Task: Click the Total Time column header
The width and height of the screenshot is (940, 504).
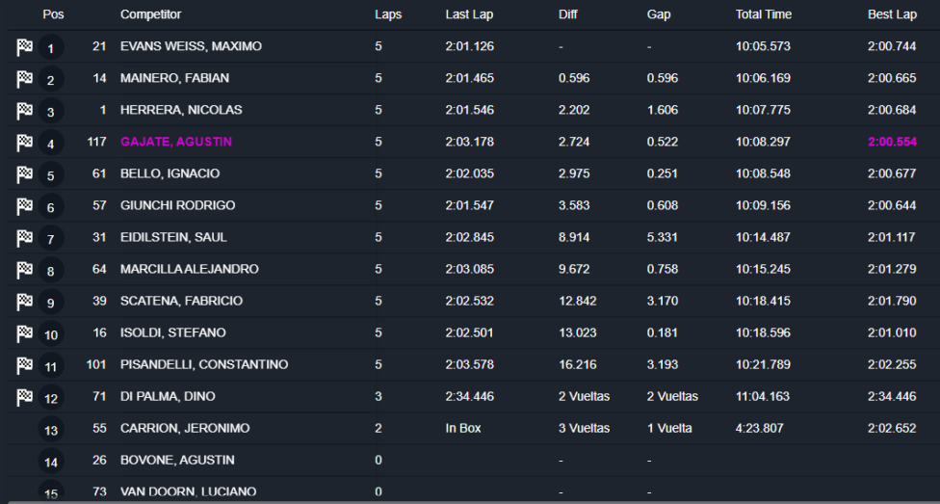Action: (x=764, y=14)
